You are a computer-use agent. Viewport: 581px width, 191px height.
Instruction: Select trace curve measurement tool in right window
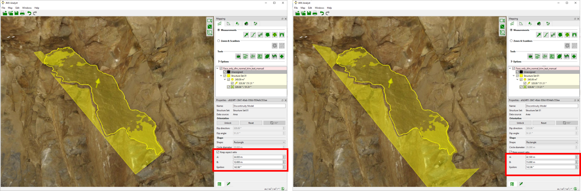(546, 35)
